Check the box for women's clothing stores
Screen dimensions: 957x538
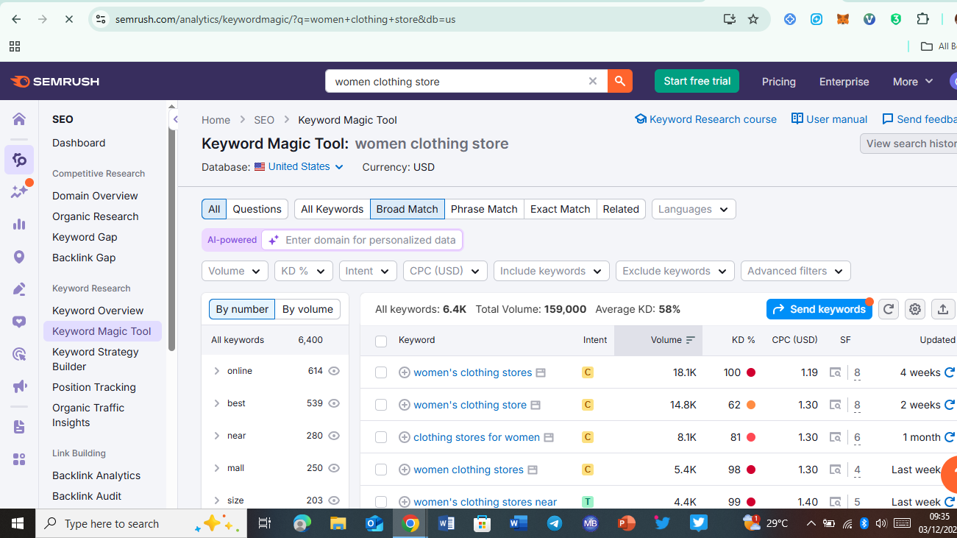(x=381, y=372)
